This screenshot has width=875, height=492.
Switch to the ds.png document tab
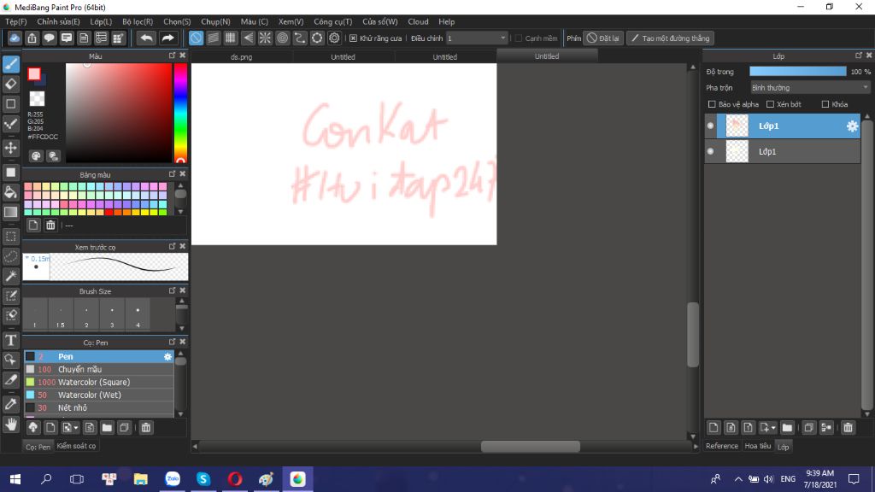(x=242, y=57)
